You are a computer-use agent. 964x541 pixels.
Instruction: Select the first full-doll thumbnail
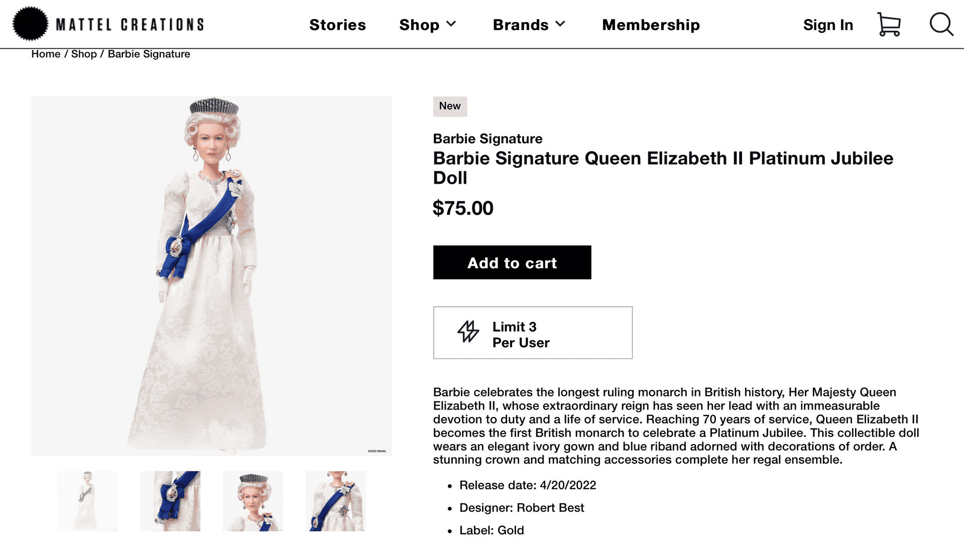(87, 501)
